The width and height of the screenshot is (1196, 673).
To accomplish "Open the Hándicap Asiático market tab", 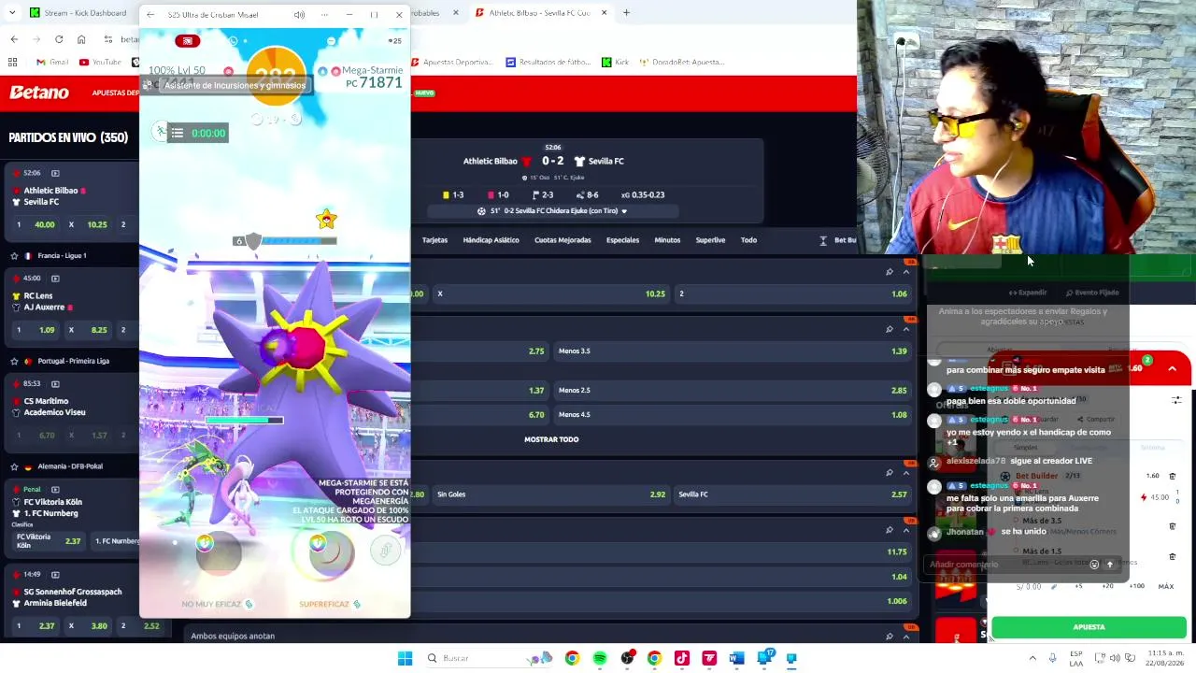I will [x=491, y=240].
